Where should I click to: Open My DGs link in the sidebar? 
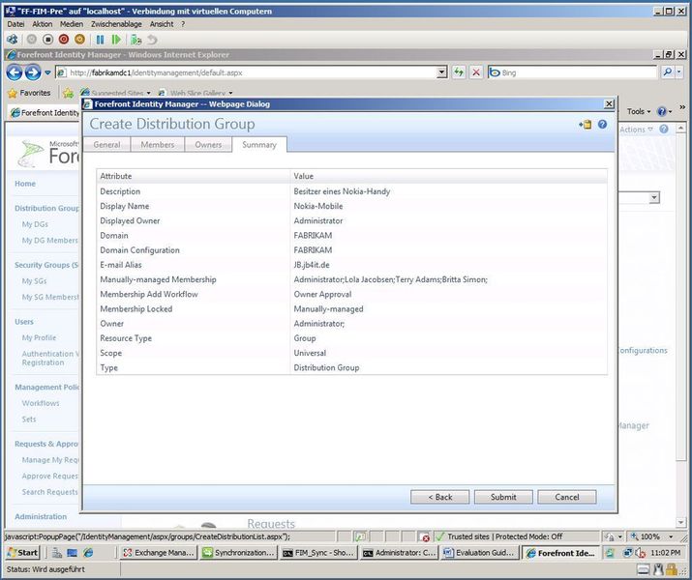point(35,224)
